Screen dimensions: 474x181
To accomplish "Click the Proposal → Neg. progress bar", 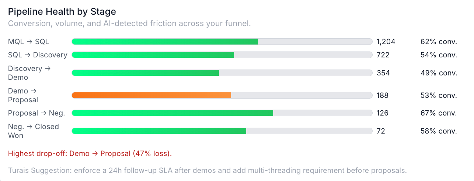I will pos(222,113).
